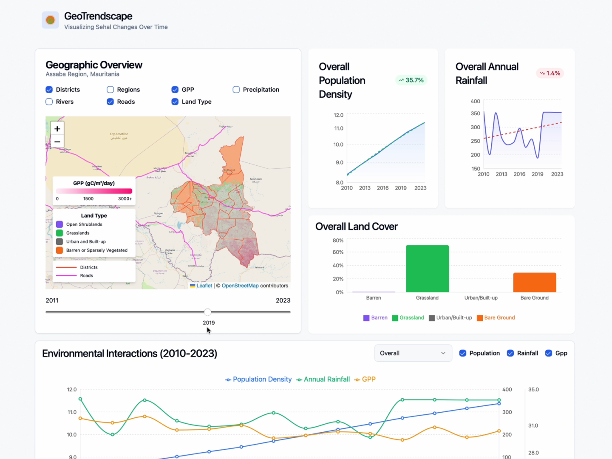The height and width of the screenshot is (459, 612).
Task: Open the Leaflet link on the map
Action: coord(204,286)
